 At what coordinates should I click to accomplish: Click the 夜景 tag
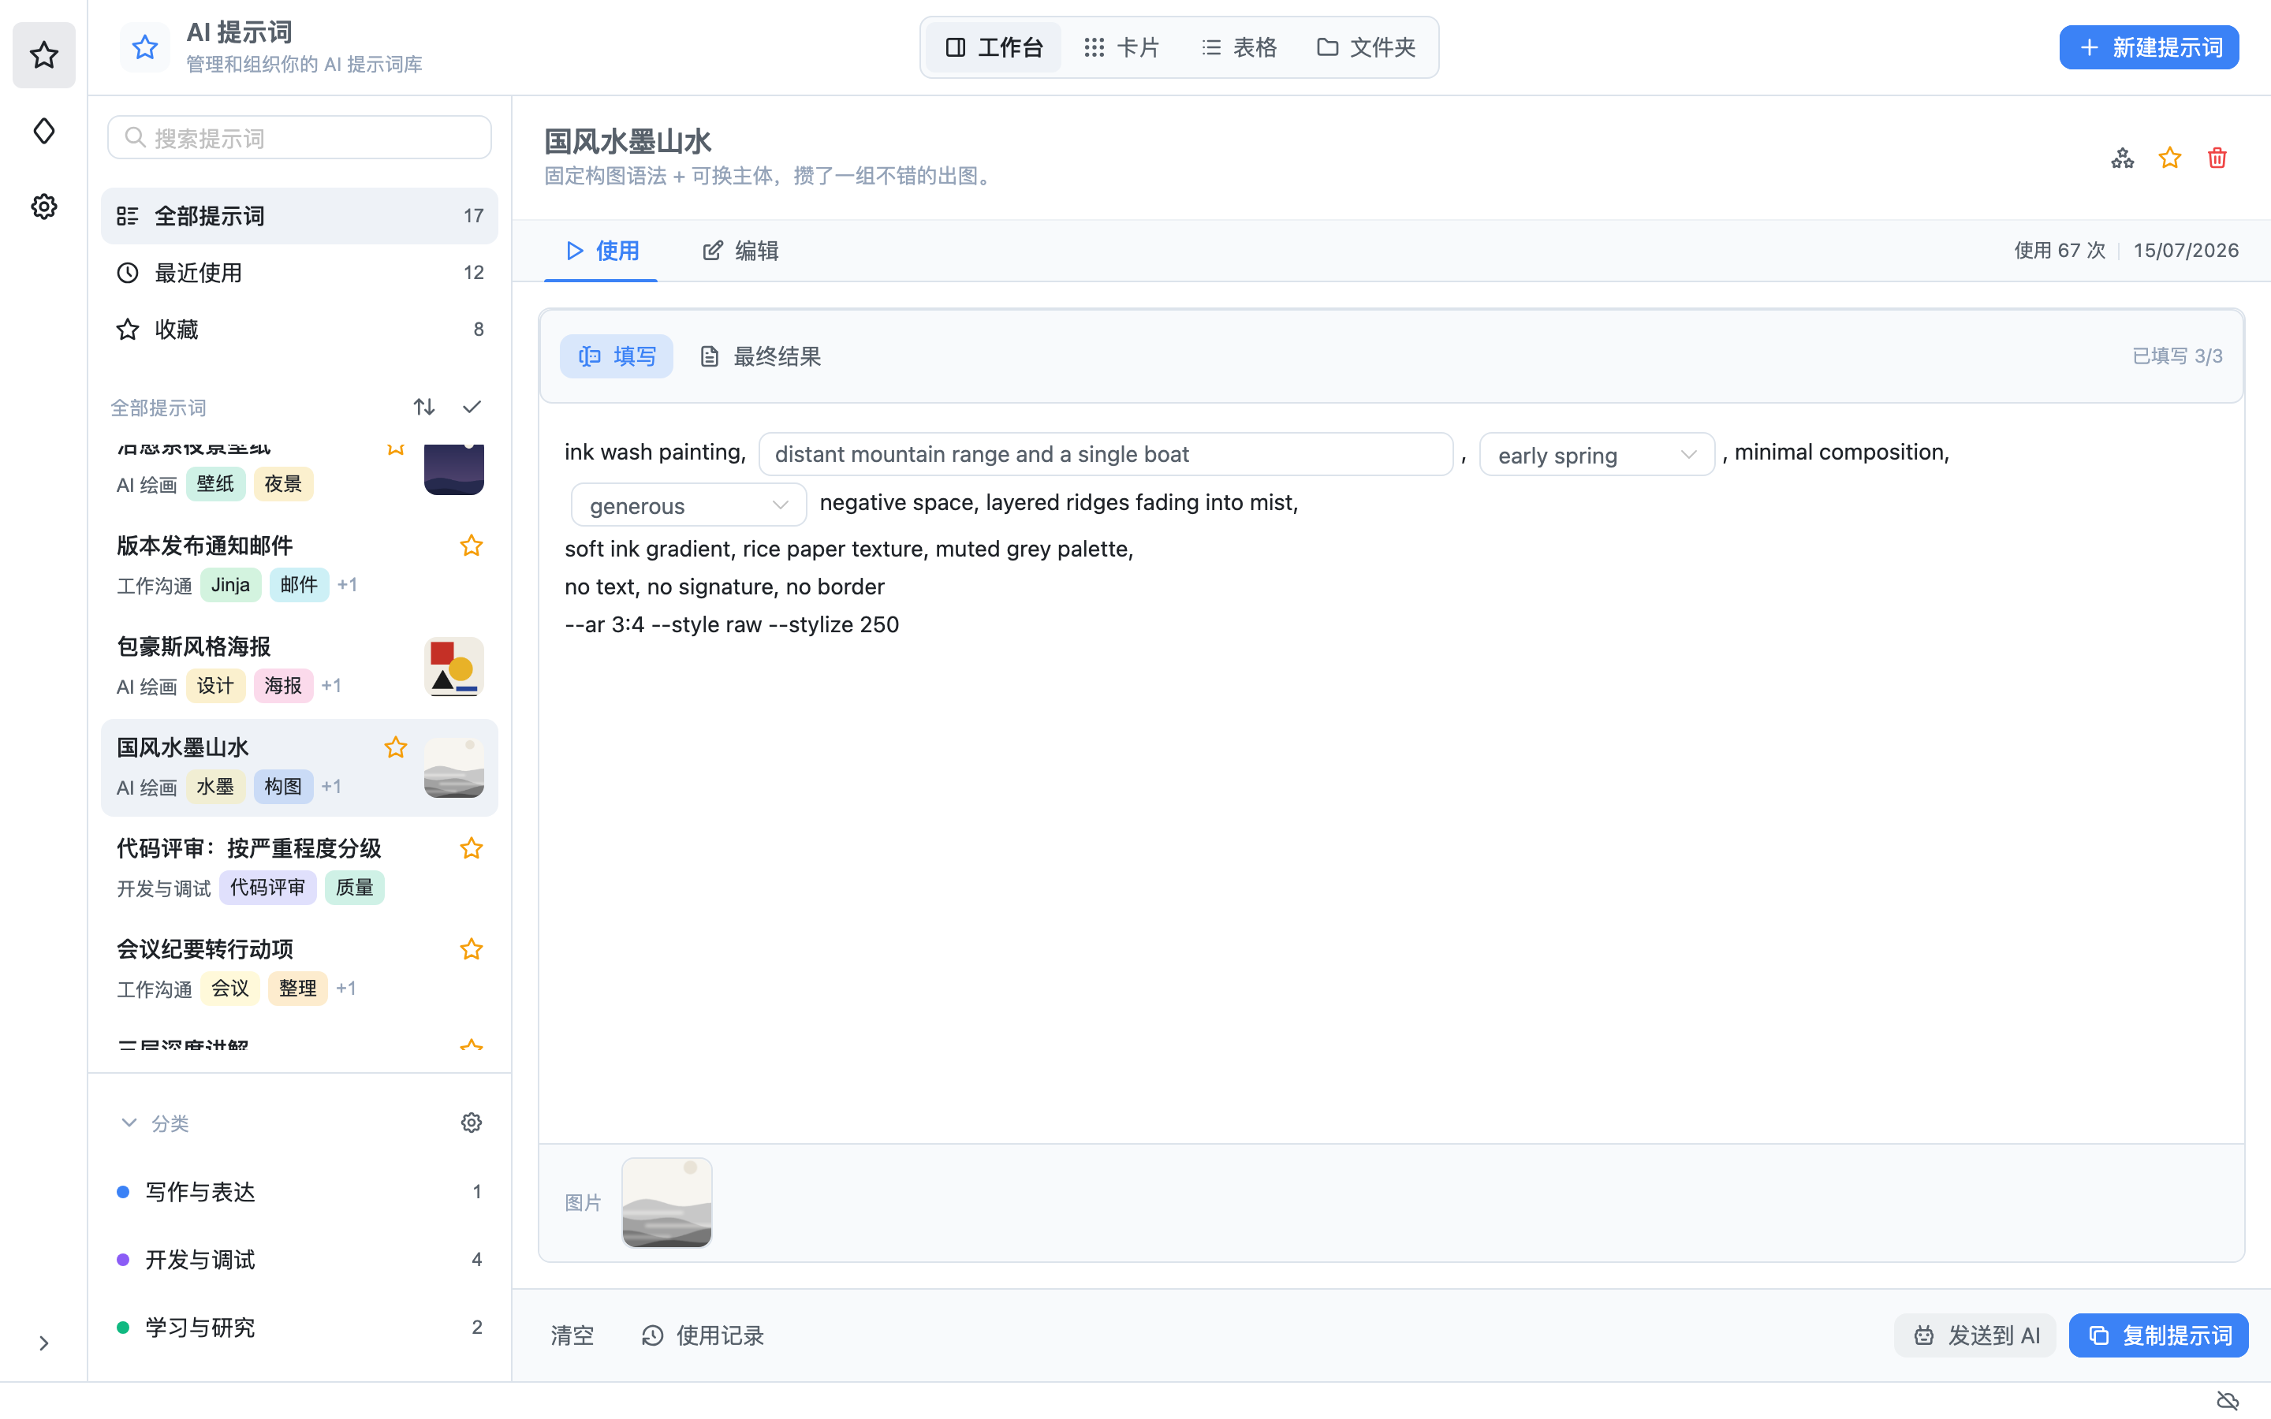[x=283, y=484]
